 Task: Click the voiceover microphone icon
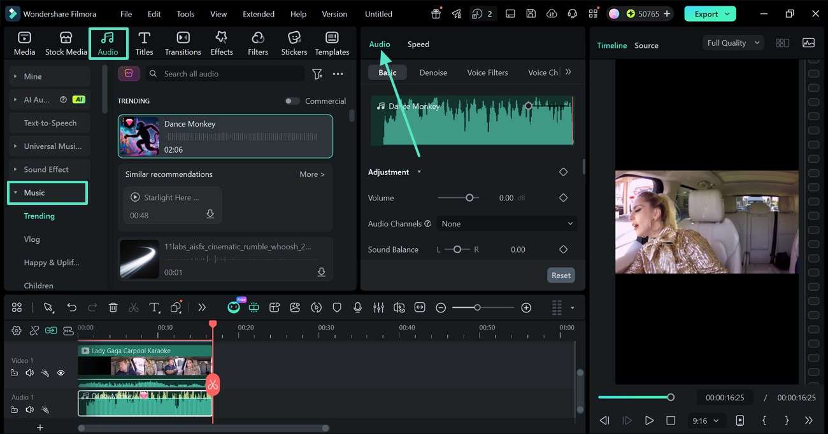358,307
